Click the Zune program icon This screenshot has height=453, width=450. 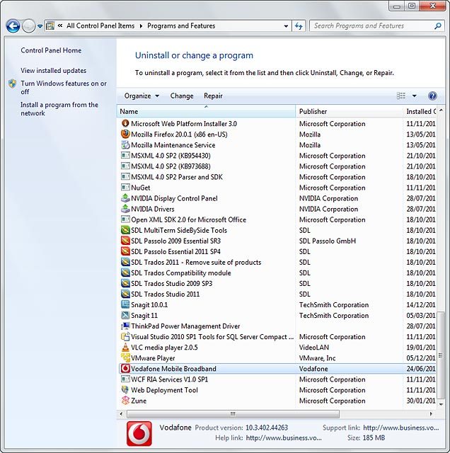tap(125, 401)
